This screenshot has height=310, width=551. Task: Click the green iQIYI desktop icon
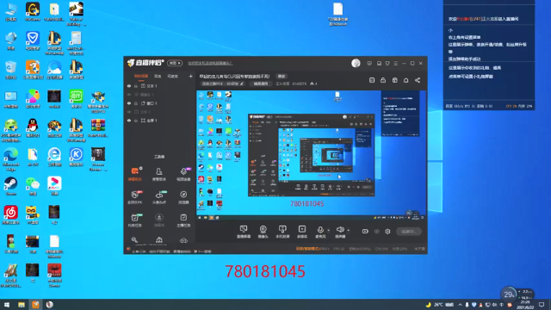[x=76, y=99]
